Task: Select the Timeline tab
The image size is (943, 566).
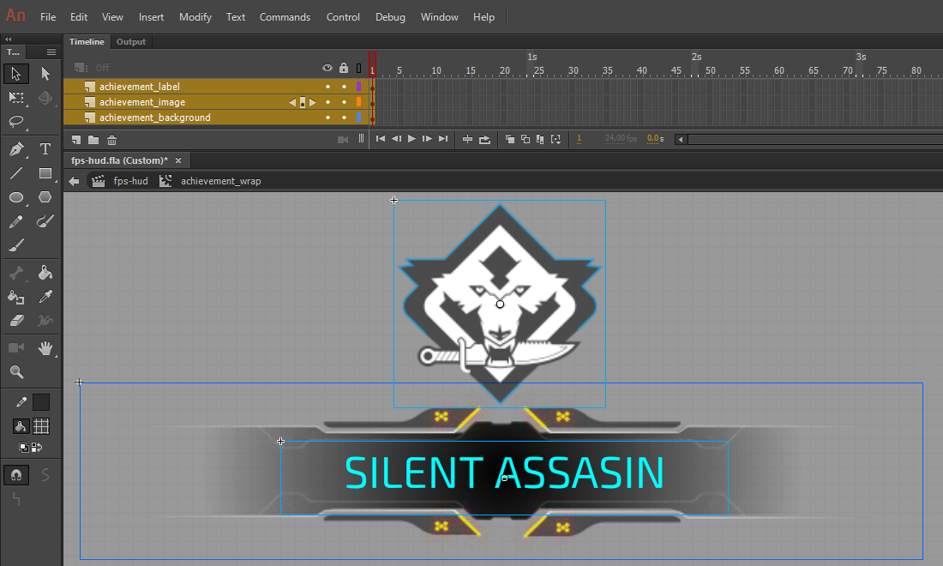Action: (x=87, y=41)
